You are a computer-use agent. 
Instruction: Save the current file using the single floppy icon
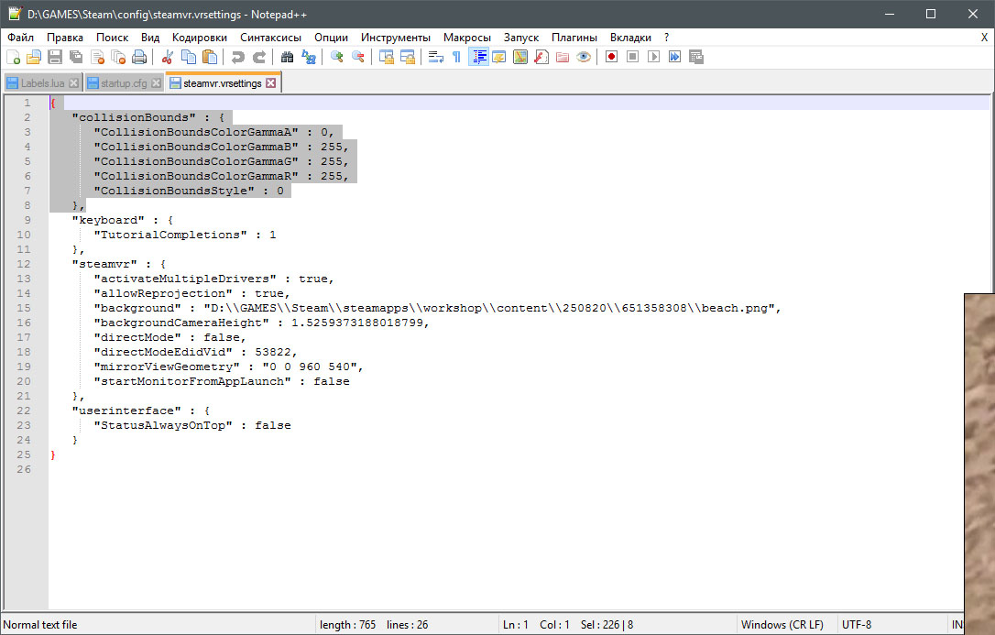(55, 57)
